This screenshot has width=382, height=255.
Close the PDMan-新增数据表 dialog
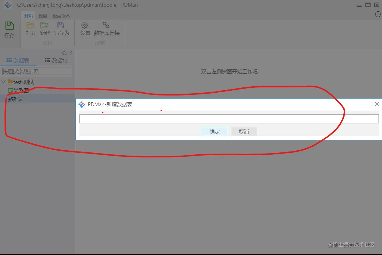377,104
